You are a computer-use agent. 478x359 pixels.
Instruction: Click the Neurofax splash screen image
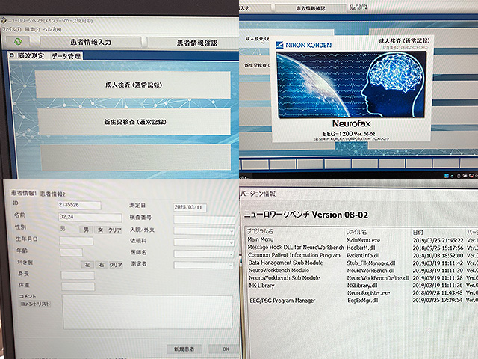(x=351, y=85)
